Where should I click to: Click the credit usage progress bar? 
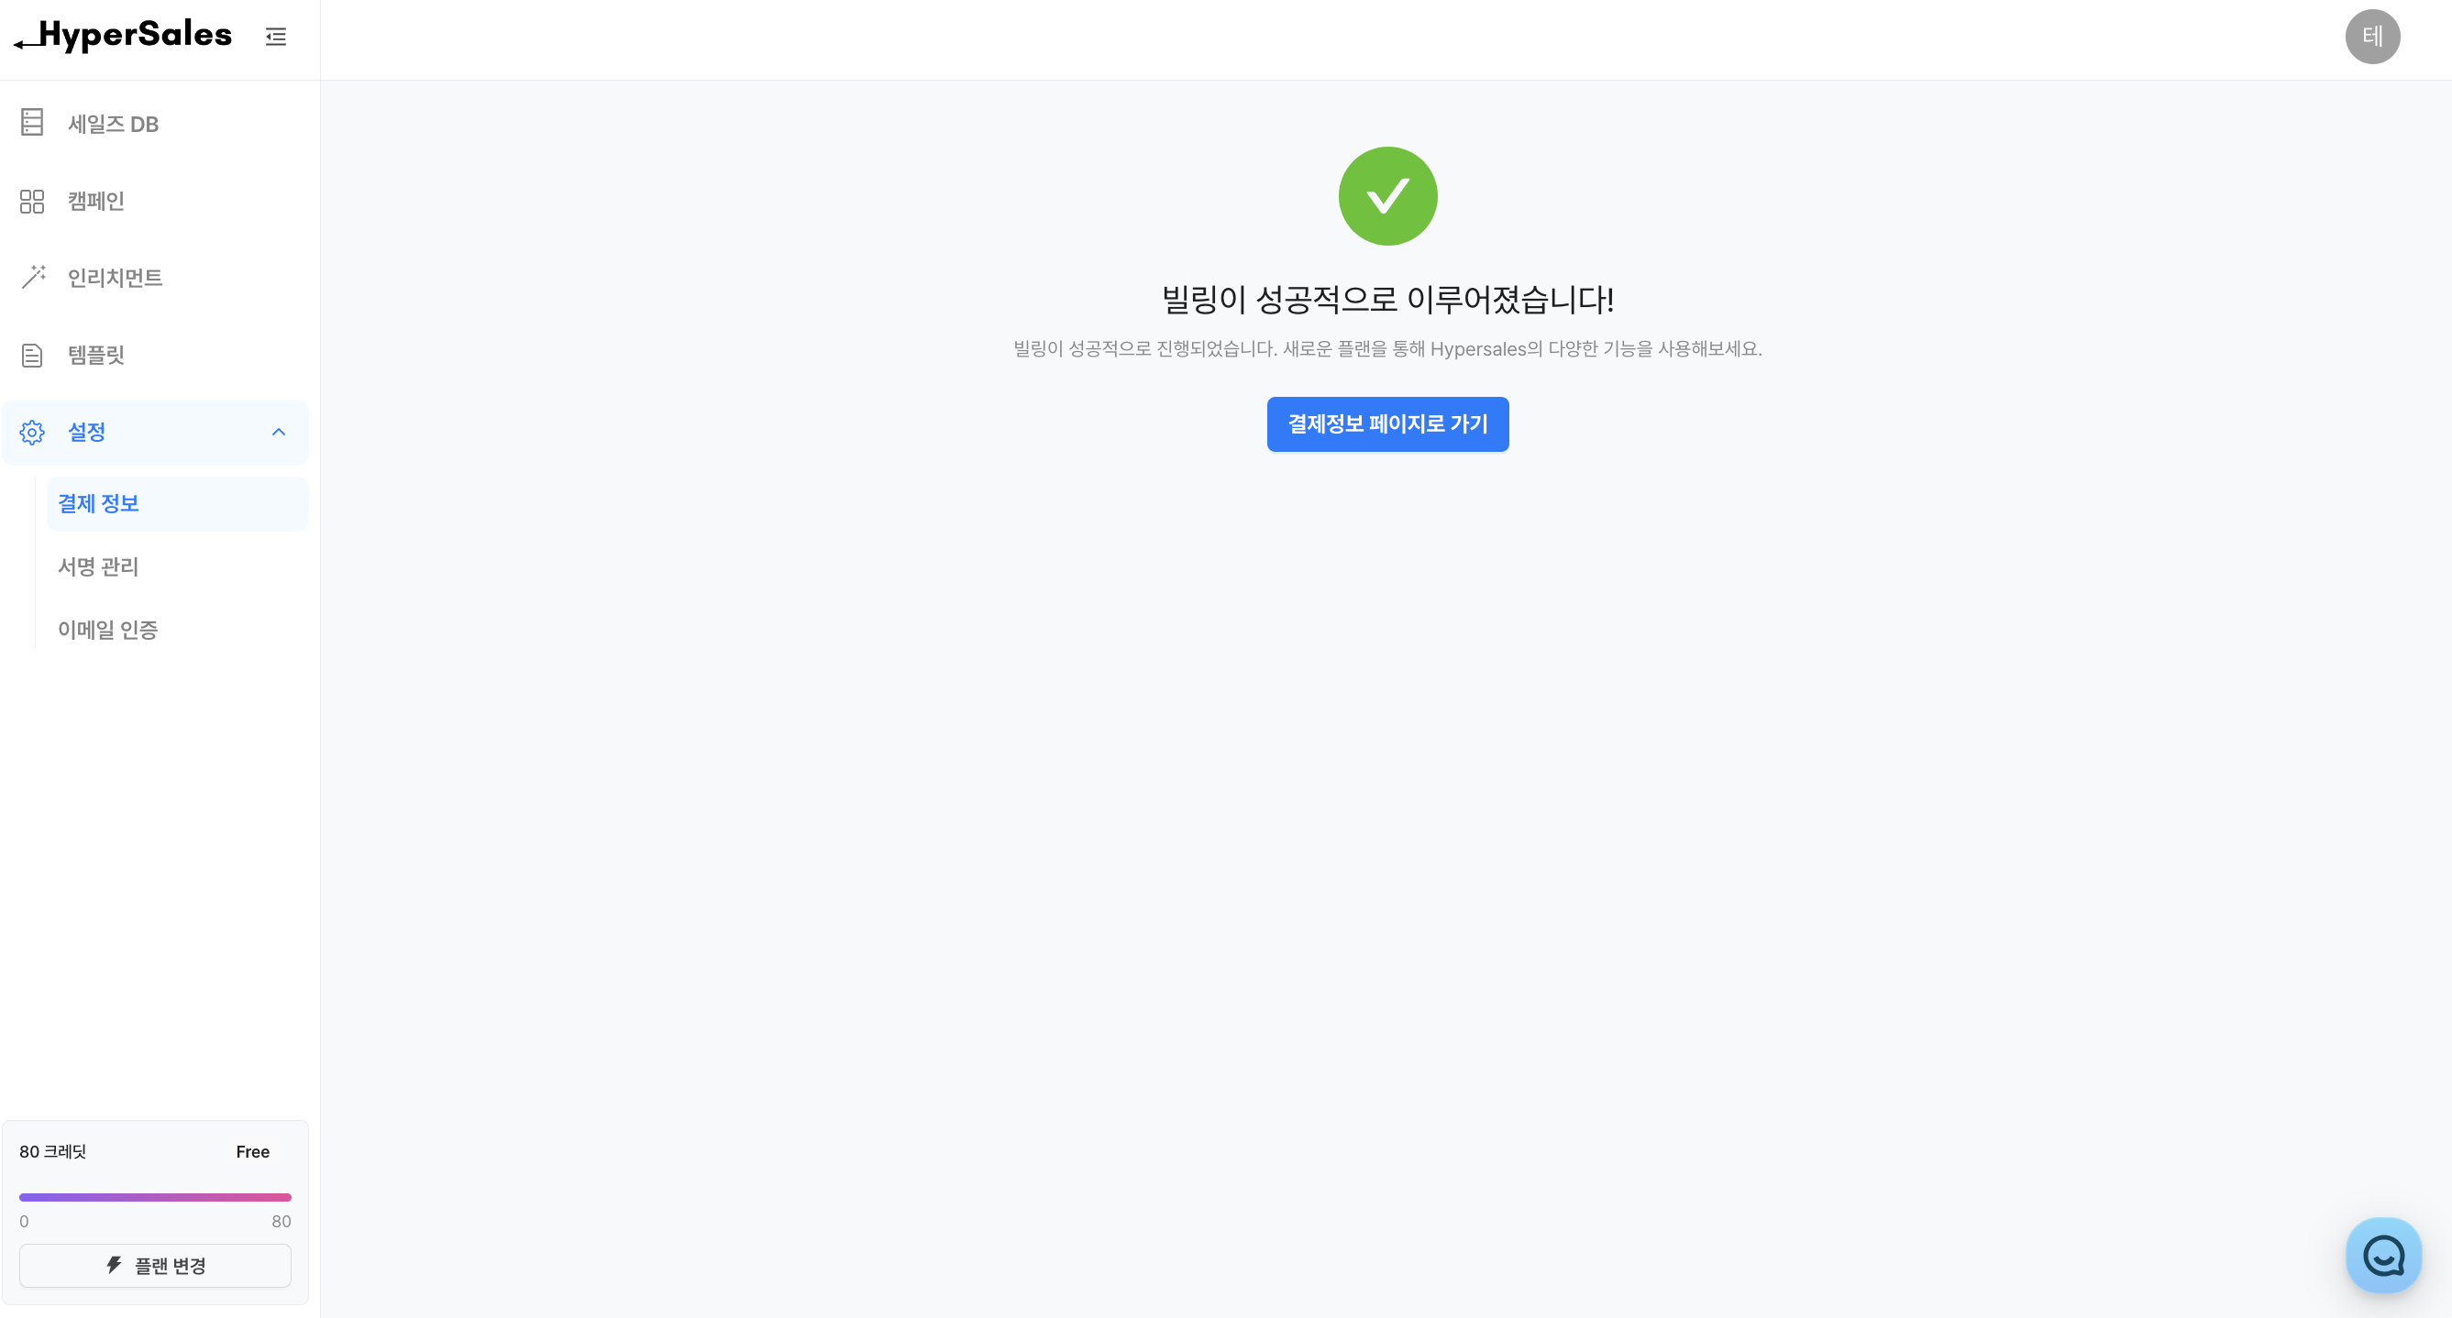click(x=155, y=1197)
